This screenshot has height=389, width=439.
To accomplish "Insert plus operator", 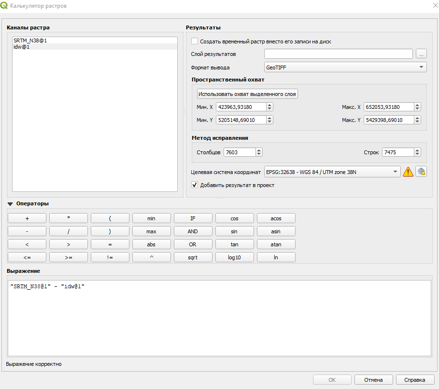I will [27, 218].
